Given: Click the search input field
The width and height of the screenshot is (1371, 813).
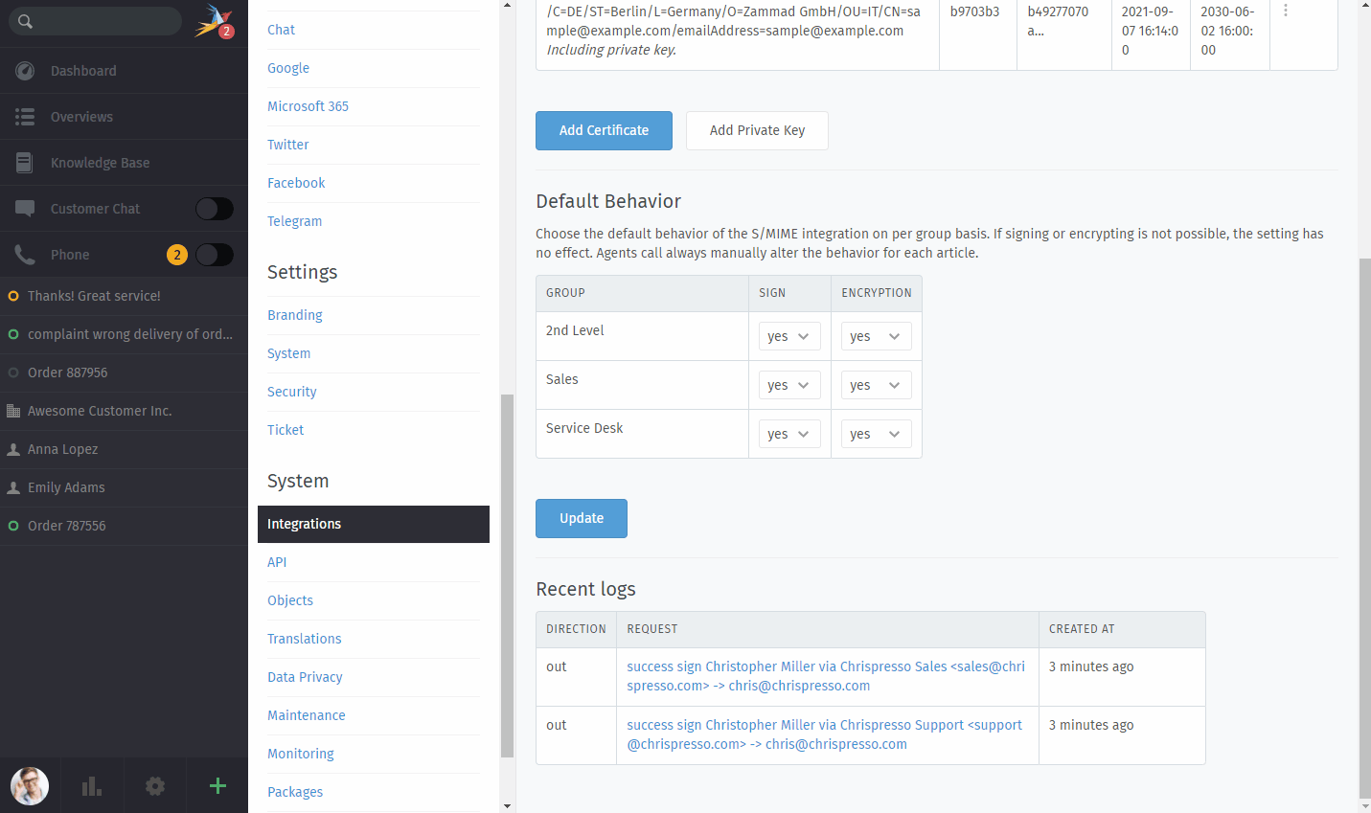Looking at the screenshot, I should 95,21.
